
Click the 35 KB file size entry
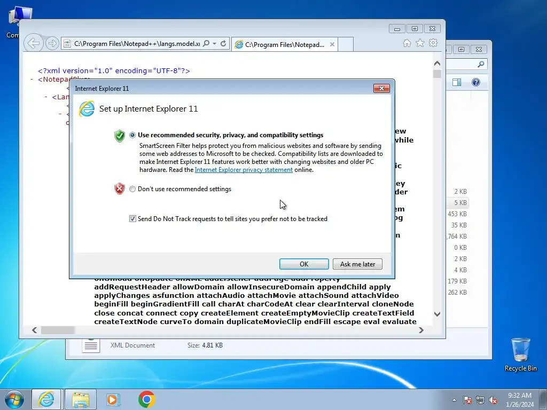tap(459, 225)
